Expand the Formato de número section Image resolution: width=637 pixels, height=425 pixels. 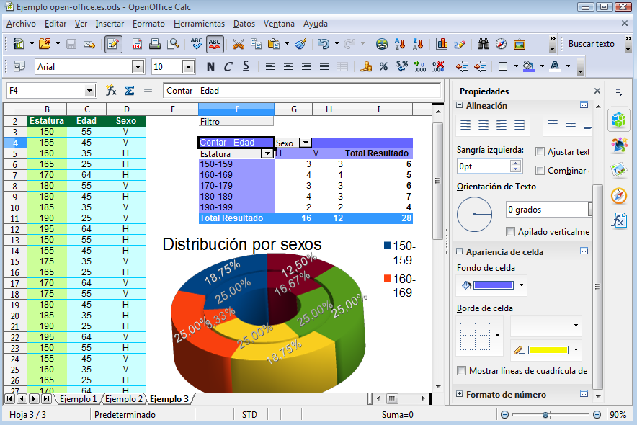click(x=460, y=395)
